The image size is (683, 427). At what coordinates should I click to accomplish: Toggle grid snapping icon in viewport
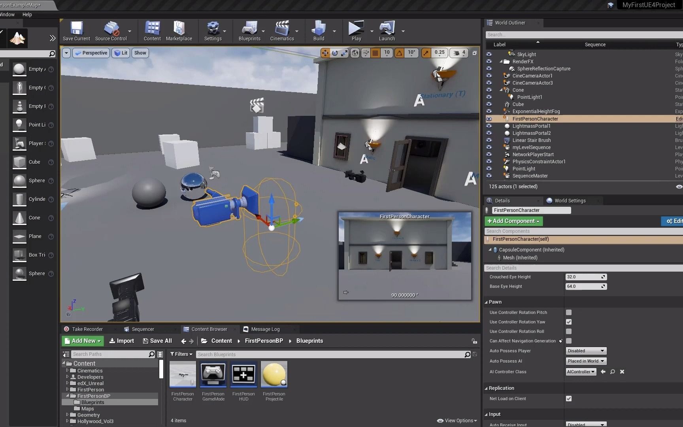[375, 53]
